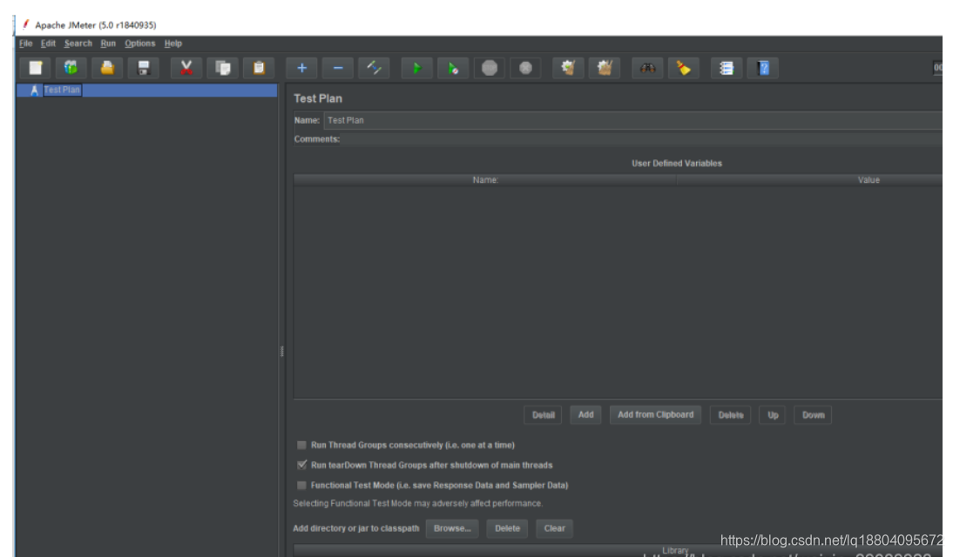The image size is (953, 557).
Task: Toggle enable/disable of selected element icon
Action: tap(374, 68)
